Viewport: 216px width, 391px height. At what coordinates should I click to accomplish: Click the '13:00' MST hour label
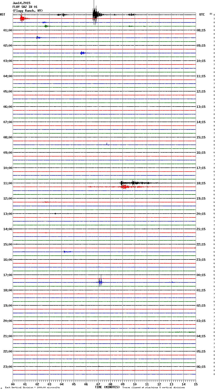click(8, 214)
